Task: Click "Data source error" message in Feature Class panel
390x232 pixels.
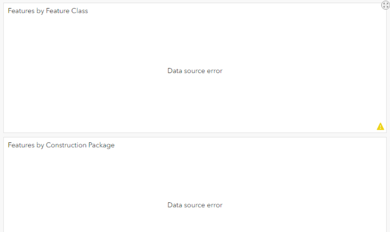Action: [195, 71]
